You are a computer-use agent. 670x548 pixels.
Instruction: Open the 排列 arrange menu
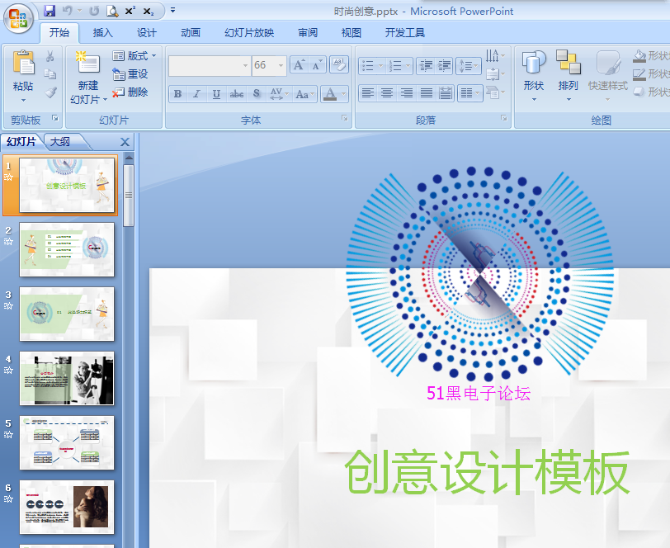pyautogui.click(x=569, y=75)
